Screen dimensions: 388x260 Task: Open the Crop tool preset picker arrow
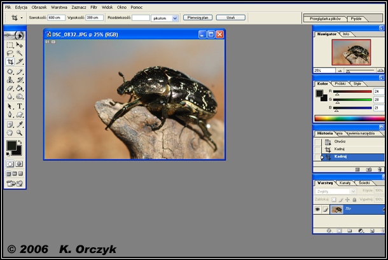(x=21, y=18)
